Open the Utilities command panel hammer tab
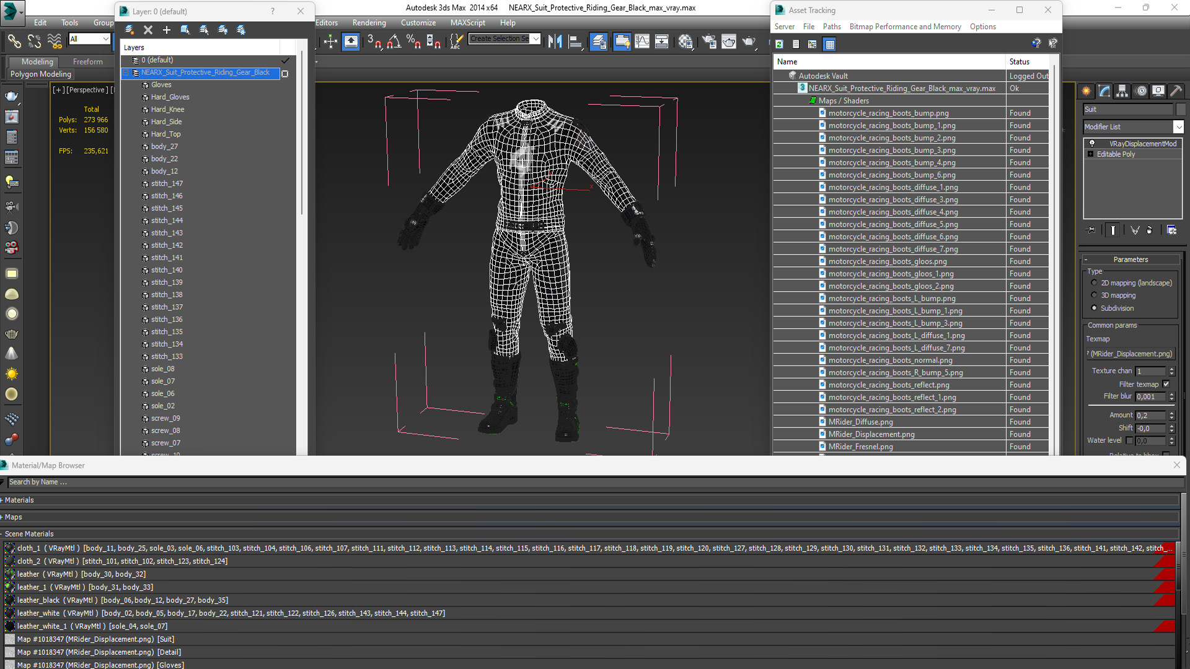The height and width of the screenshot is (669, 1190). (1176, 91)
